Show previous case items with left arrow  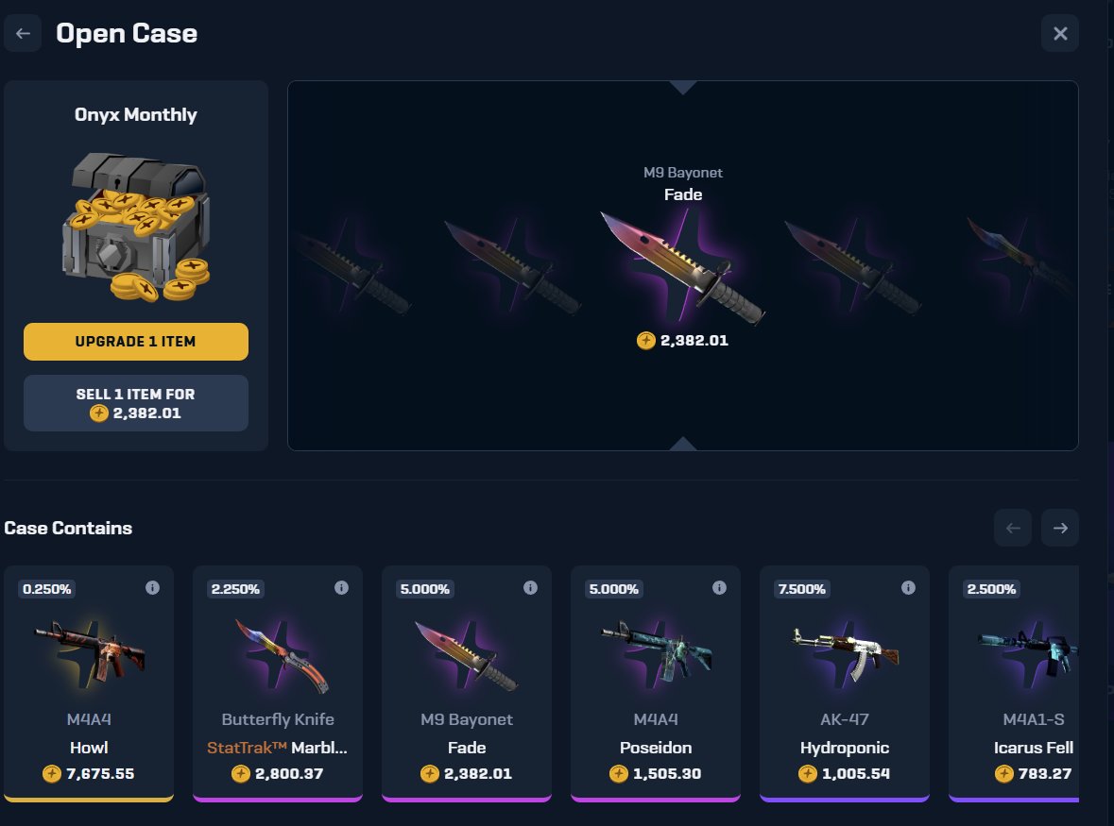[1013, 528]
